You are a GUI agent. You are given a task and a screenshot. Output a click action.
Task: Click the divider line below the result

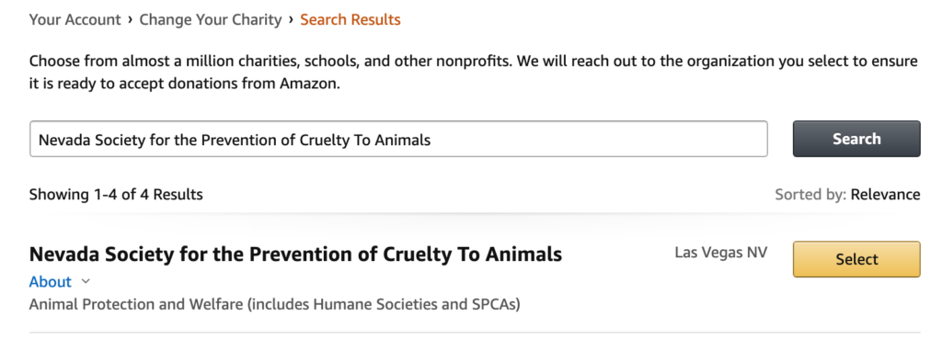click(475, 332)
